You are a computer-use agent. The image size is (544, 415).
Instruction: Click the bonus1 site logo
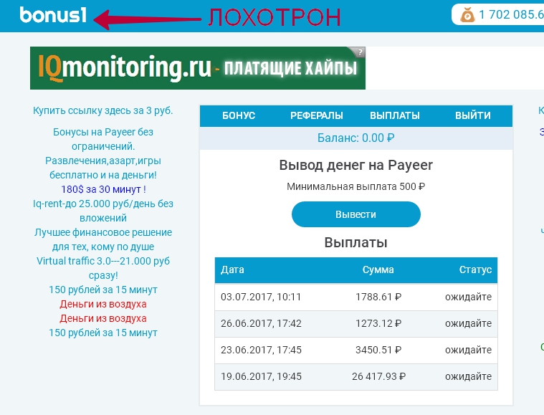point(53,15)
